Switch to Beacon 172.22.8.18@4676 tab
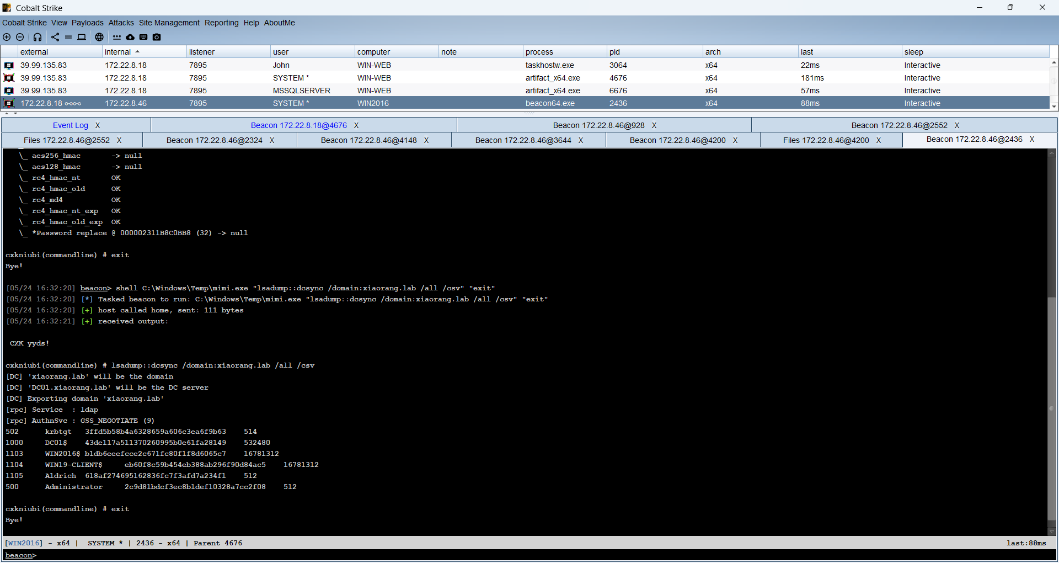The width and height of the screenshot is (1059, 563). pos(298,125)
